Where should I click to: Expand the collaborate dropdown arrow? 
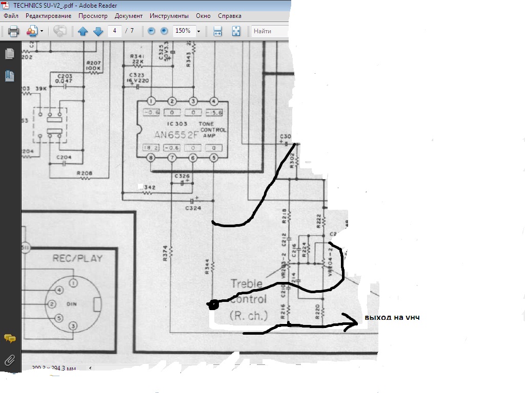pos(42,31)
